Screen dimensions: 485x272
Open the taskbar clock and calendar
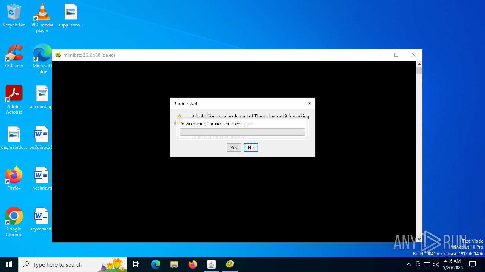[452, 264]
